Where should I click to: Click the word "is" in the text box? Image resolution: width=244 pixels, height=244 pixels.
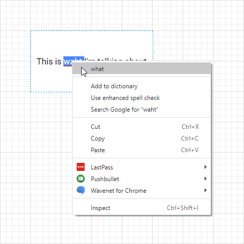click(58, 61)
